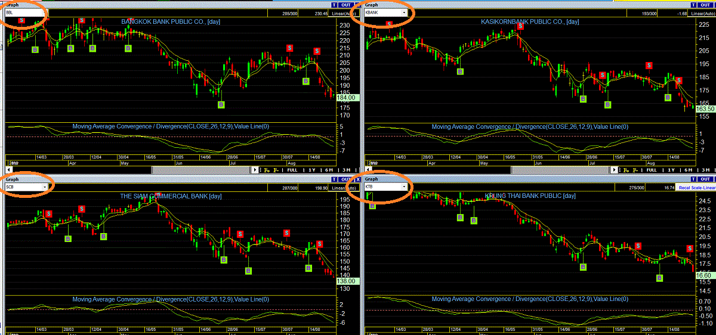Click the T button in KBANK graph header
The image size is (716, 335).
click(x=693, y=4)
